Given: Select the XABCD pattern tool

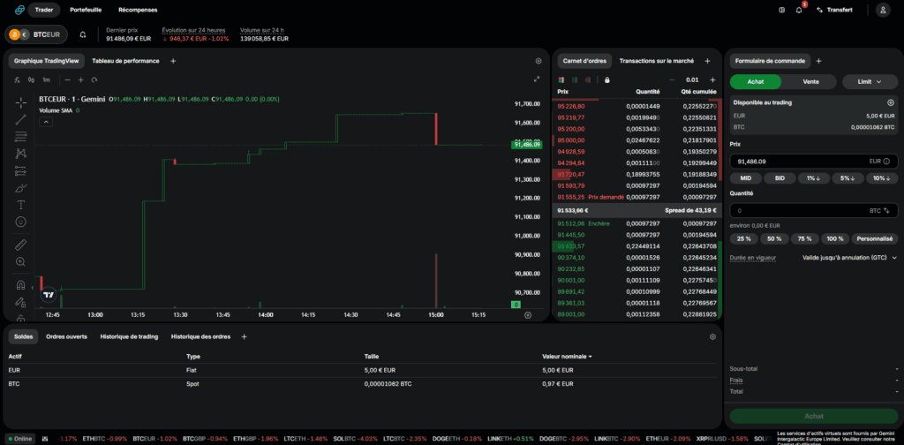Looking at the screenshot, I should point(21,154).
